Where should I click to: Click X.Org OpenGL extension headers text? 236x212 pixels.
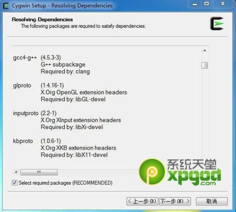click(x=84, y=93)
